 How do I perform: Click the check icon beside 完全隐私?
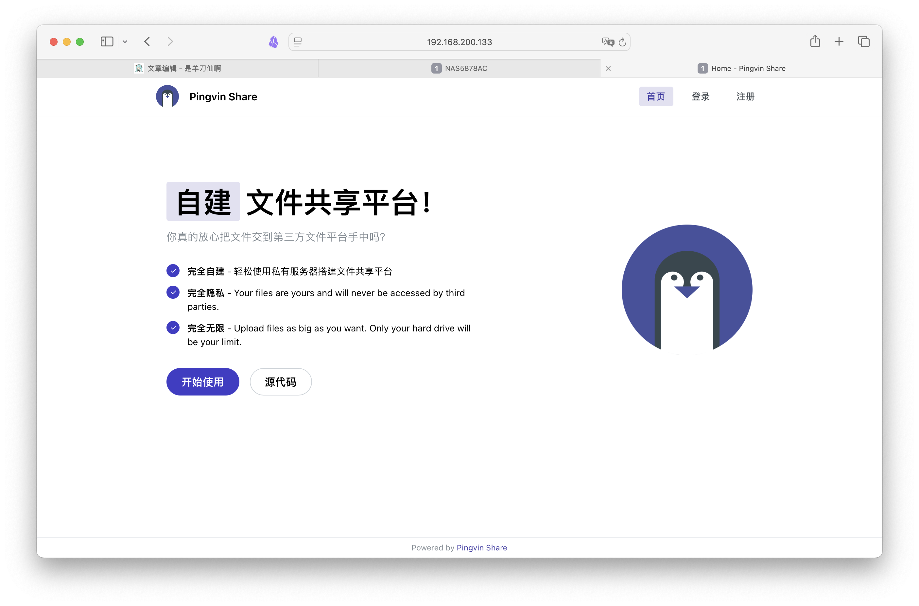173,292
